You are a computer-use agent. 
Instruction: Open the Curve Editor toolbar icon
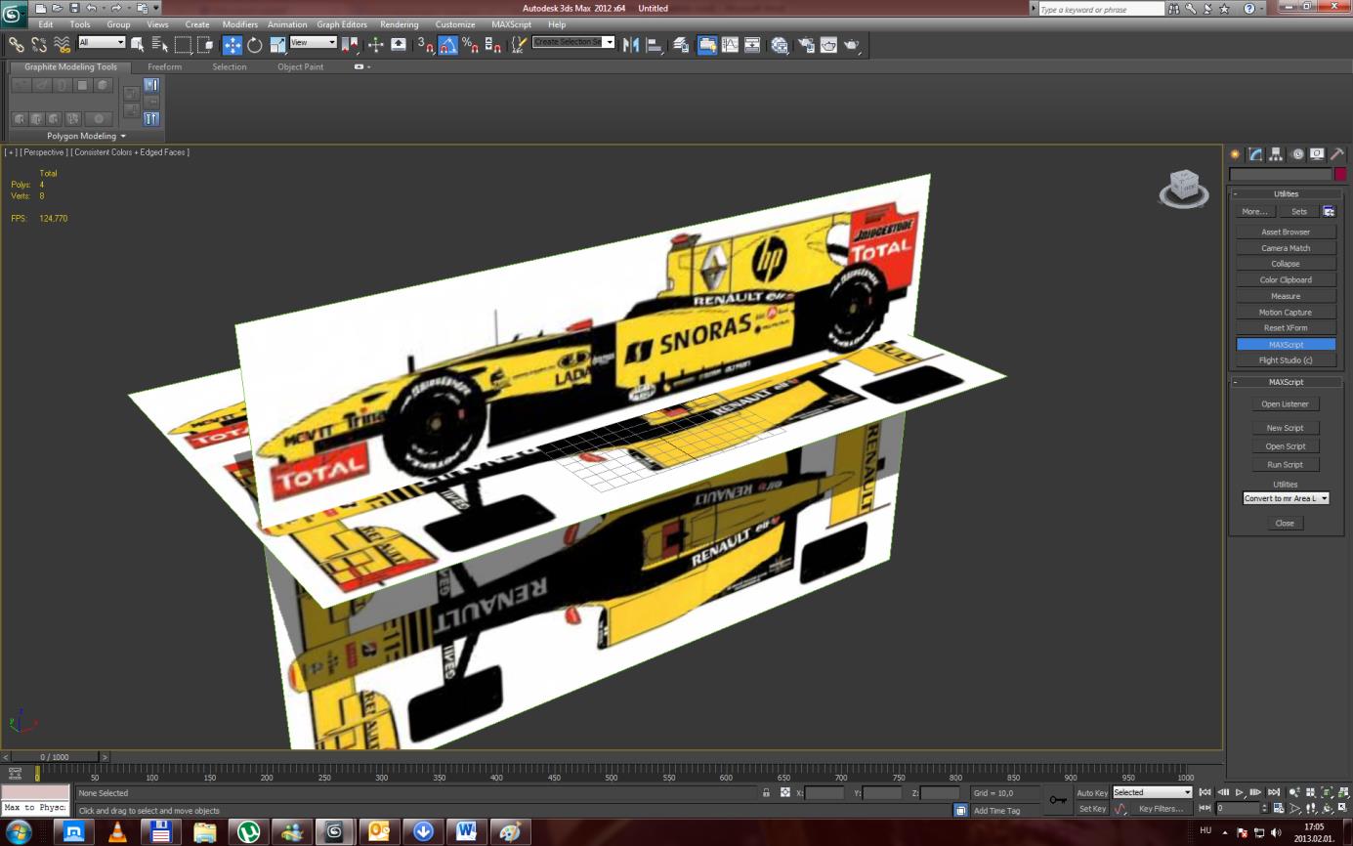click(730, 44)
